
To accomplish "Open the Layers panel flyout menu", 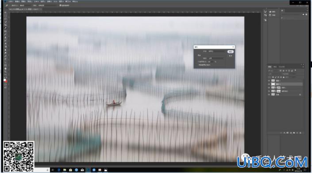I will [303, 67].
